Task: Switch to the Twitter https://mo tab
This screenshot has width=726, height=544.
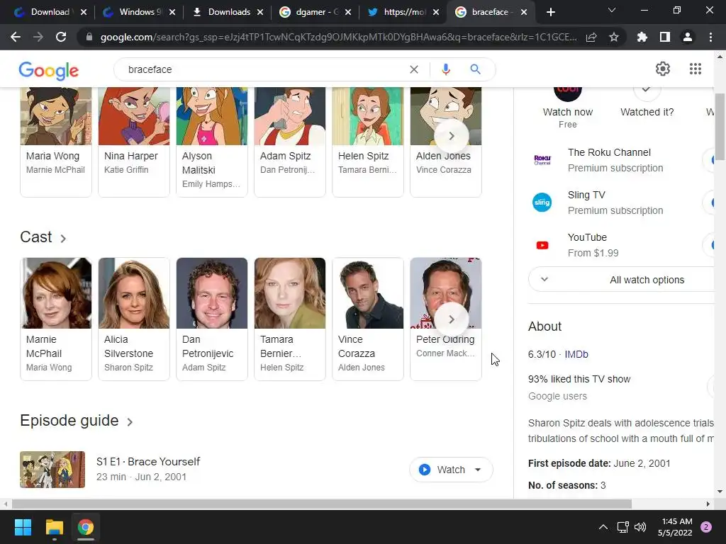Action: point(403,12)
